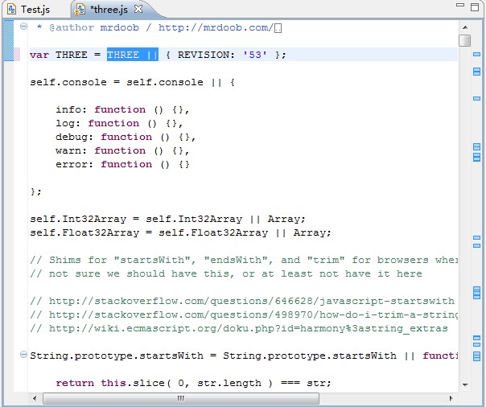Maximize the editor area
The width and height of the screenshot is (486, 407).
pyautogui.click(x=475, y=7)
